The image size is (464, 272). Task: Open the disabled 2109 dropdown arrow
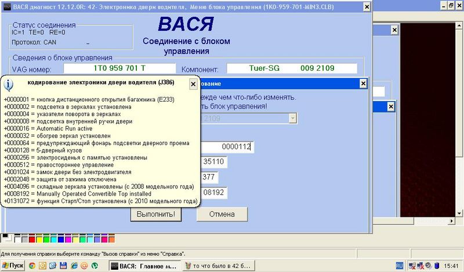point(292,118)
